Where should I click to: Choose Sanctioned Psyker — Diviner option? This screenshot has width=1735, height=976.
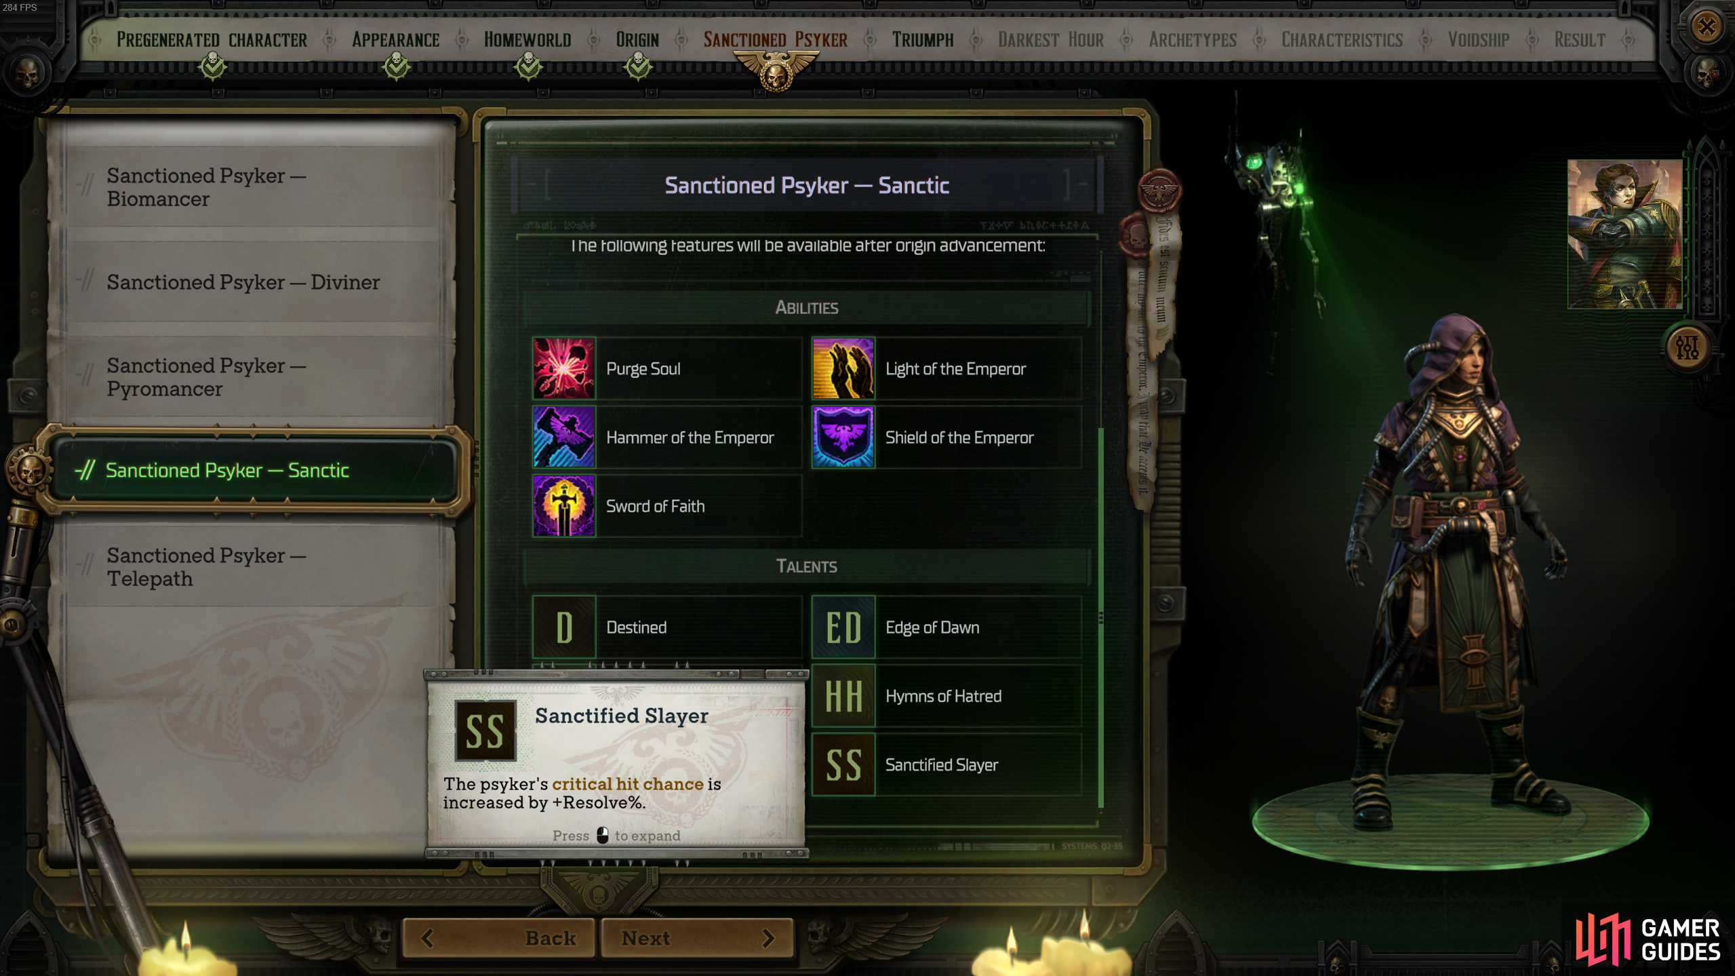coord(252,282)
